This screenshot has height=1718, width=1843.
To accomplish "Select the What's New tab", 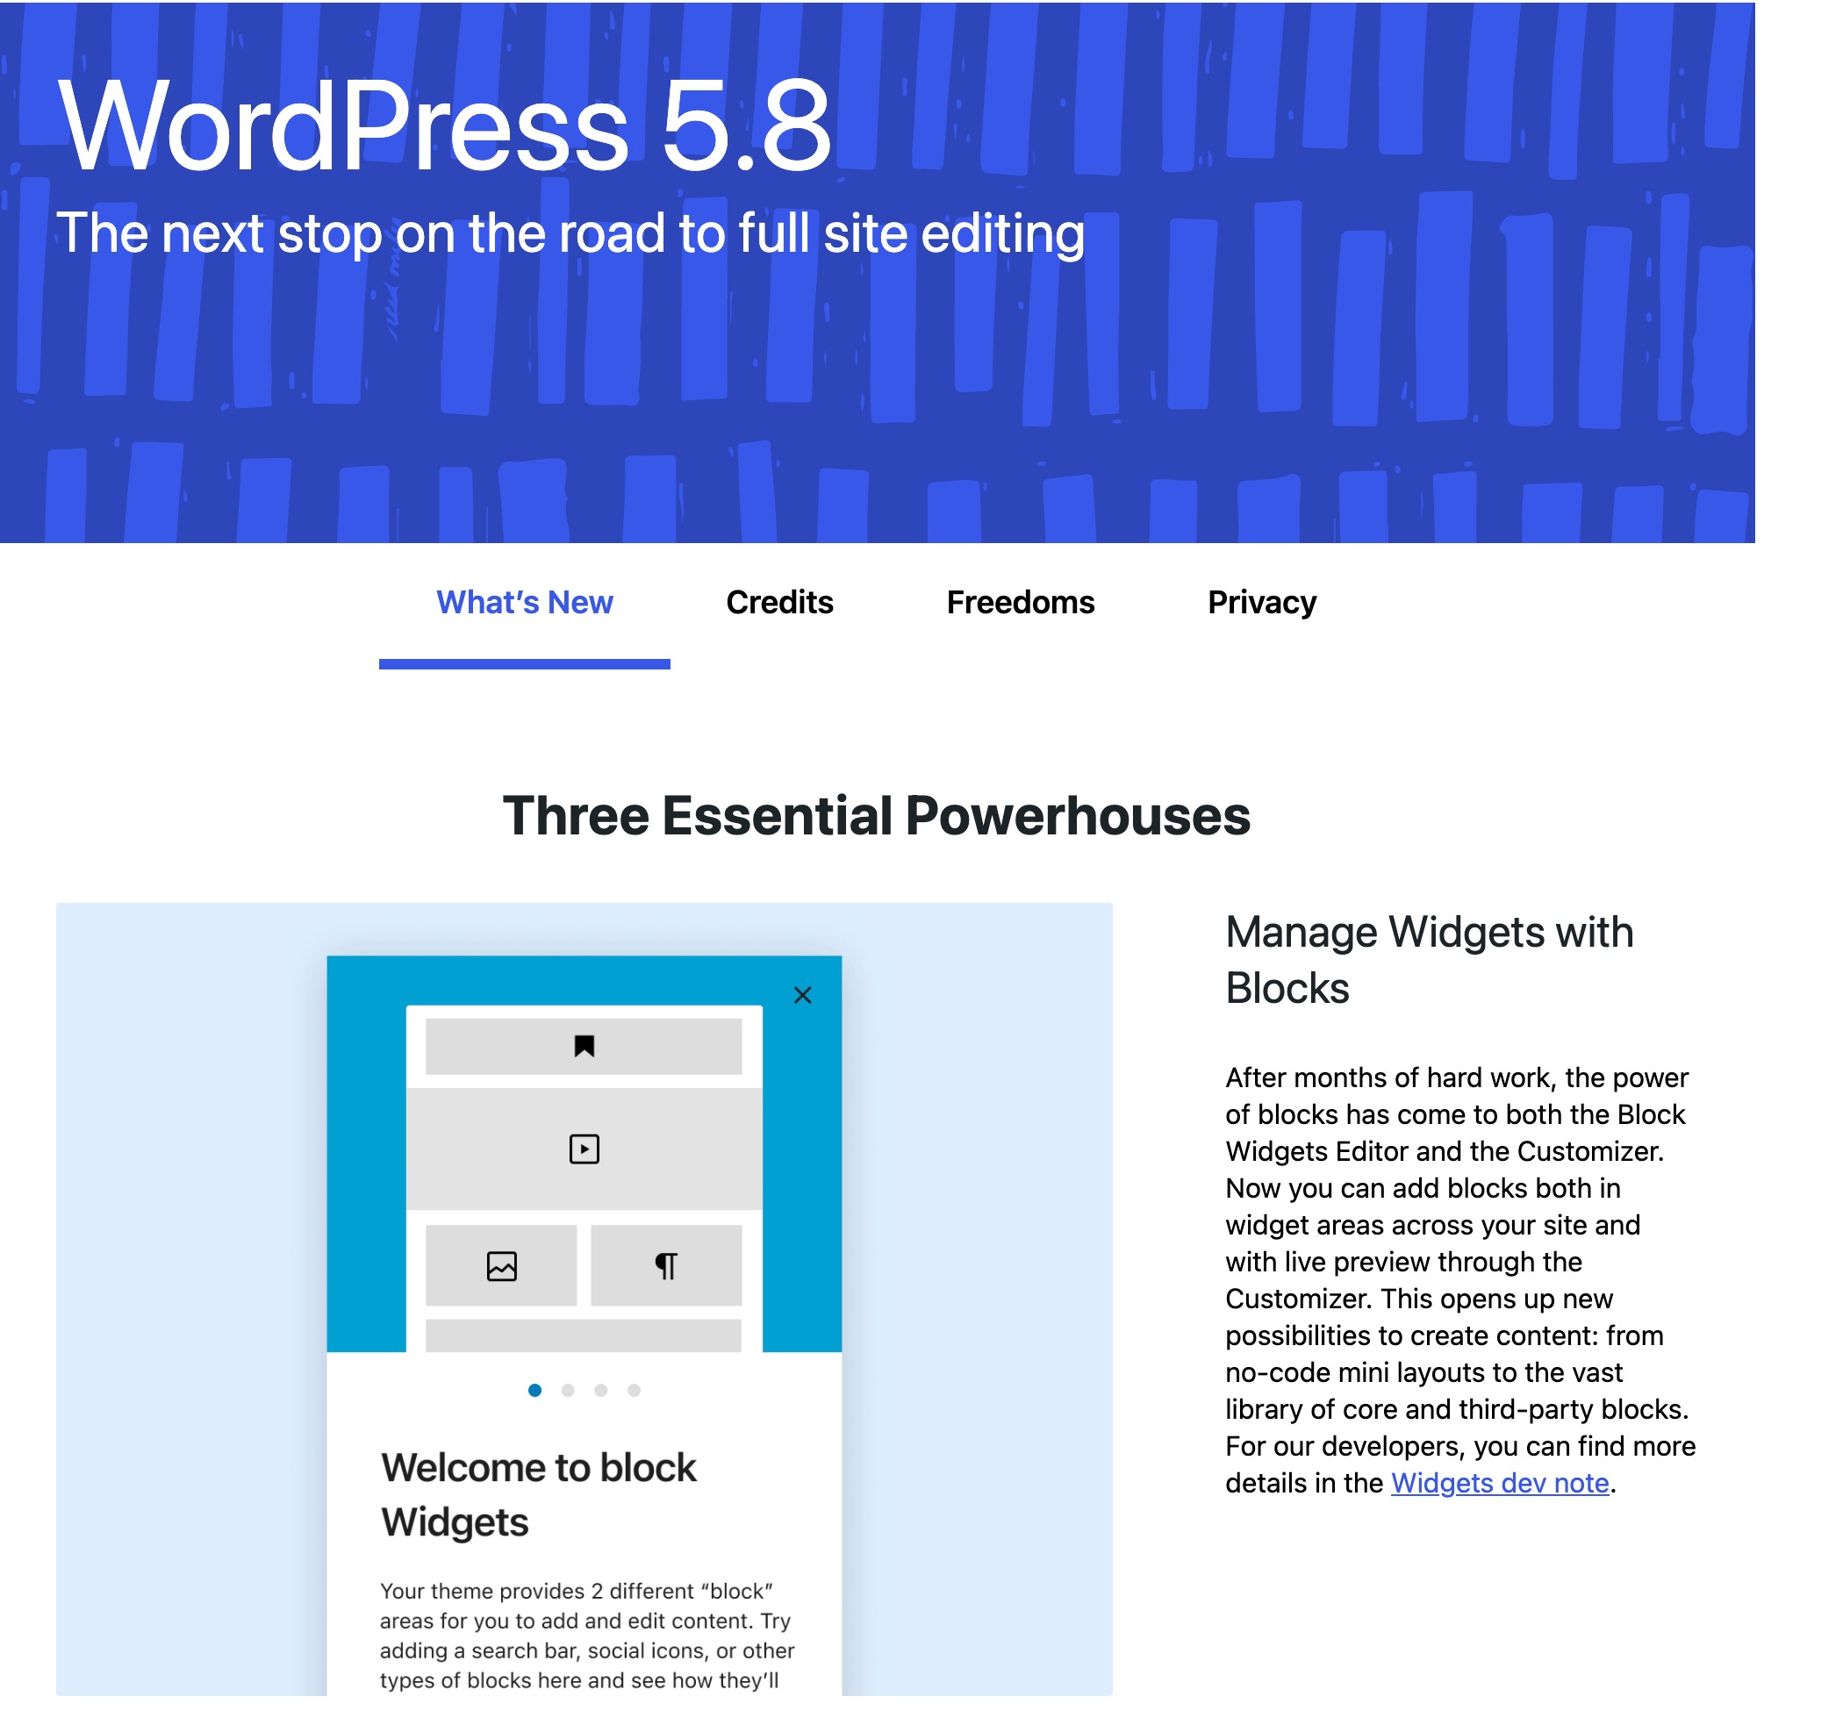I will [x=525, y=602].
